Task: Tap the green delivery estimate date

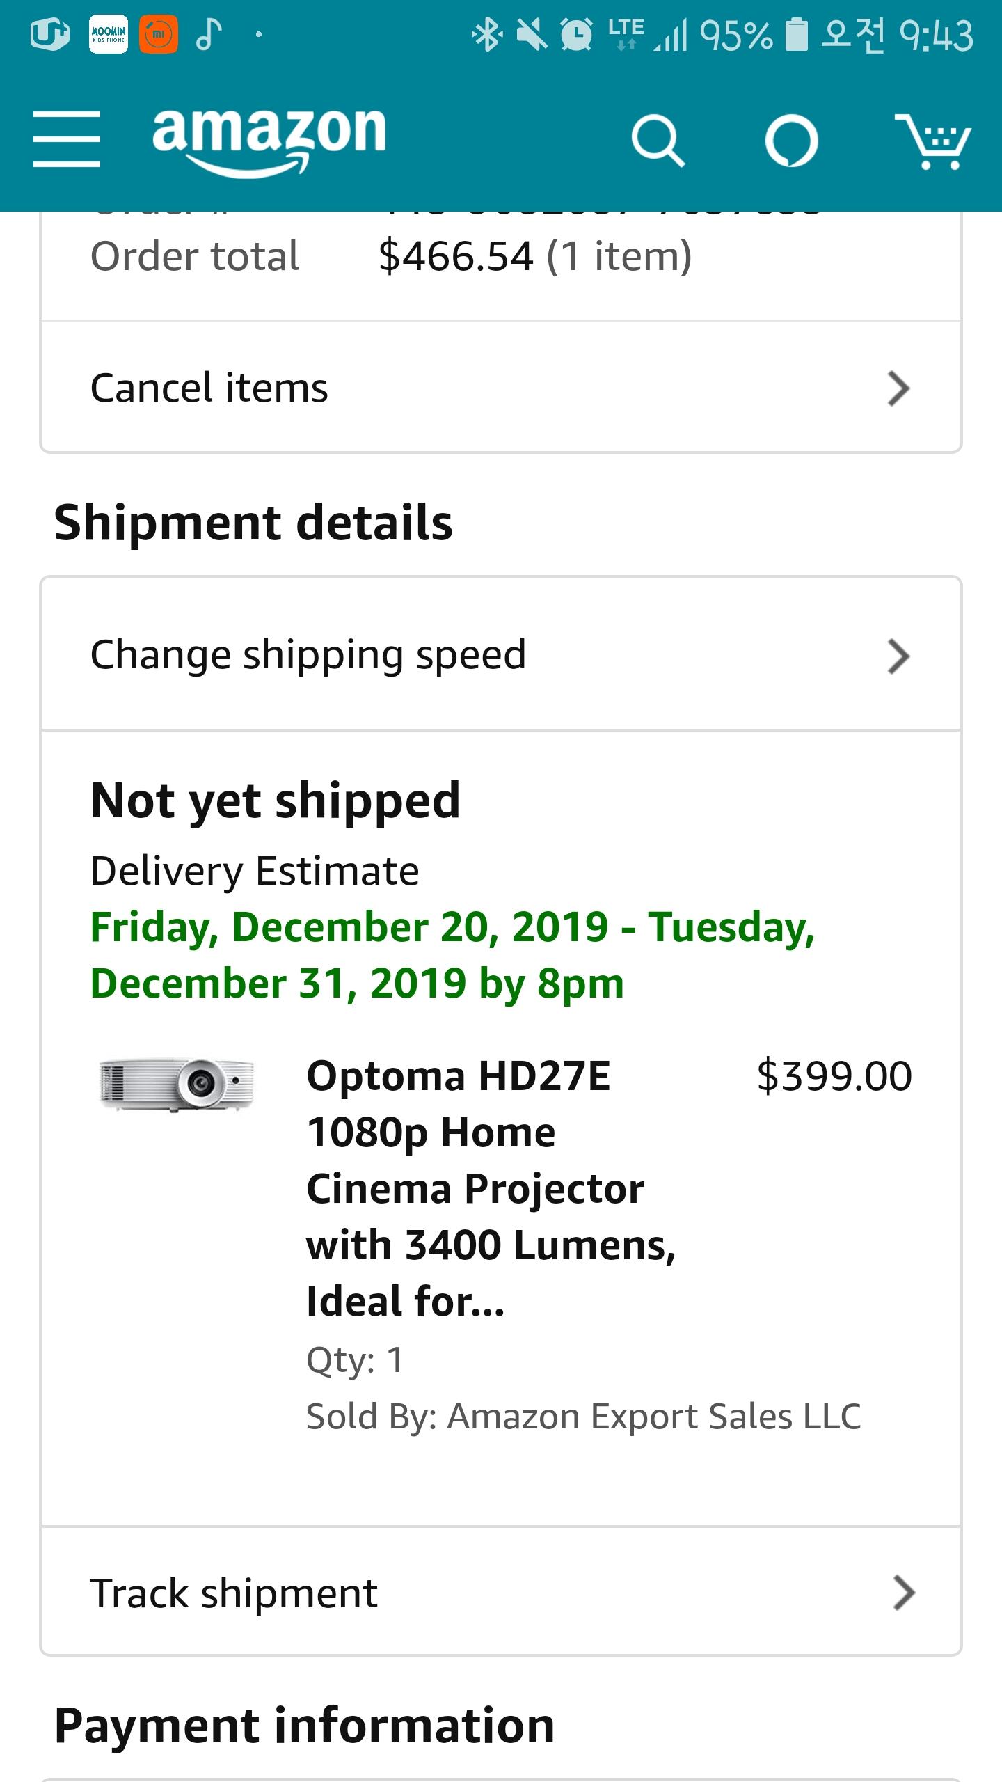Action: pyautogui.click(x=452, y=954)
